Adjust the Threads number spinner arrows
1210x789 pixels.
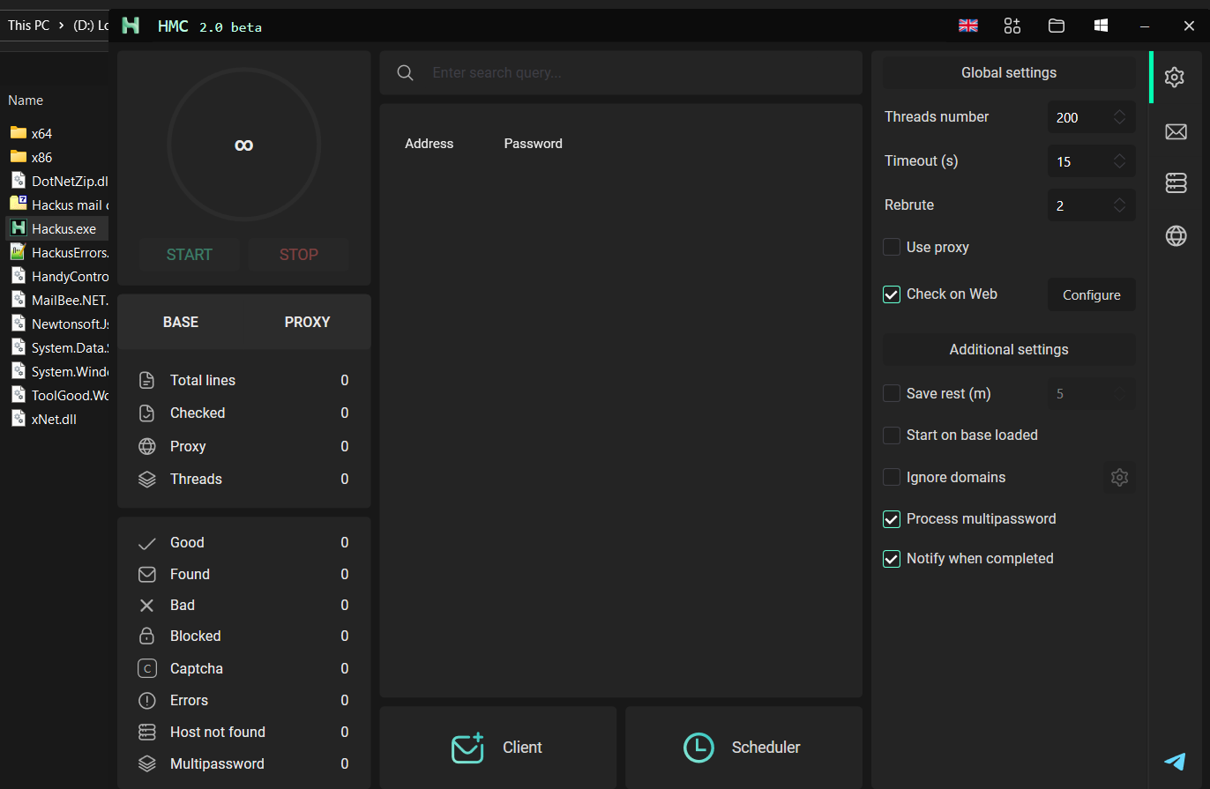click(1119, 117)
